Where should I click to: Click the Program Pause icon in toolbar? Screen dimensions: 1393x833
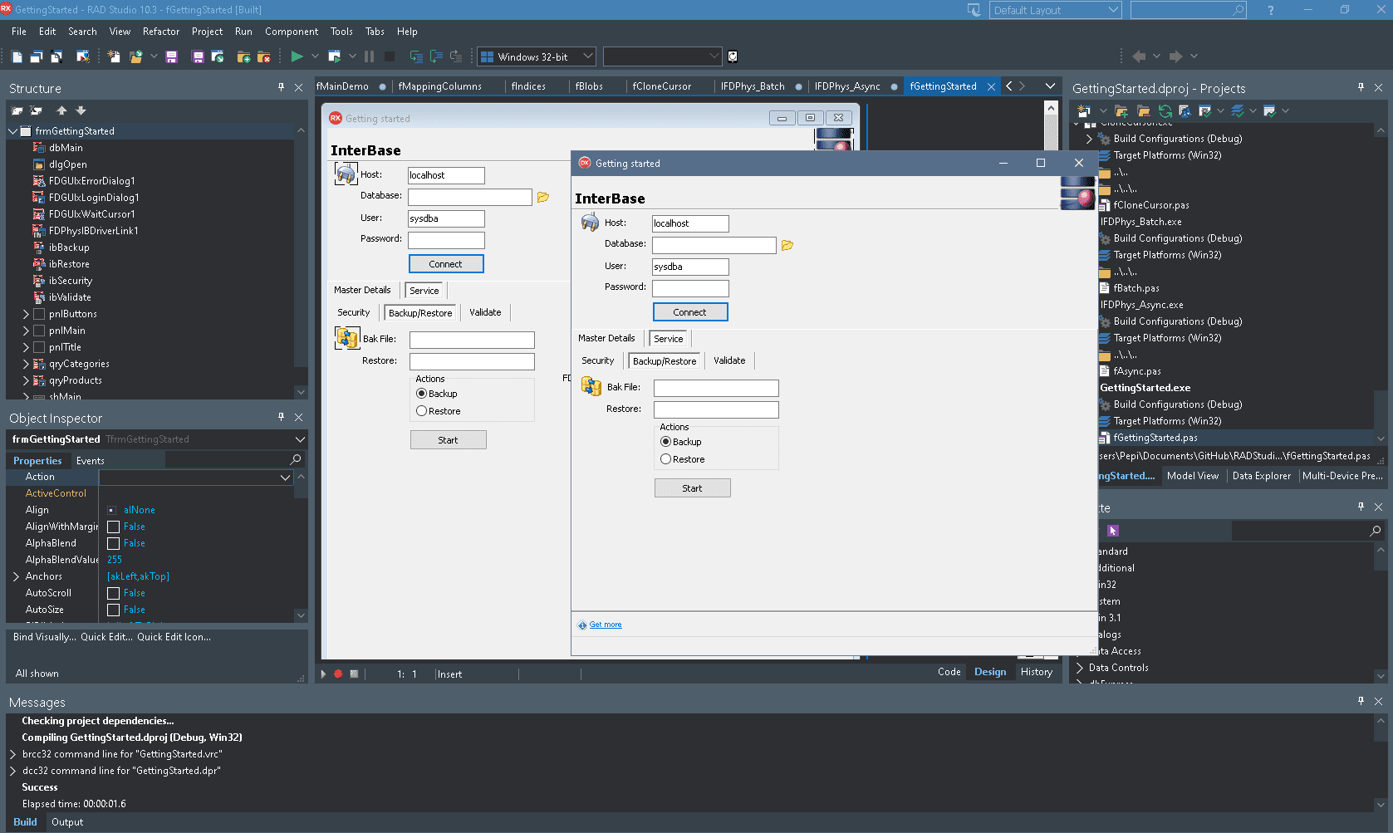[x=369, y=56]
